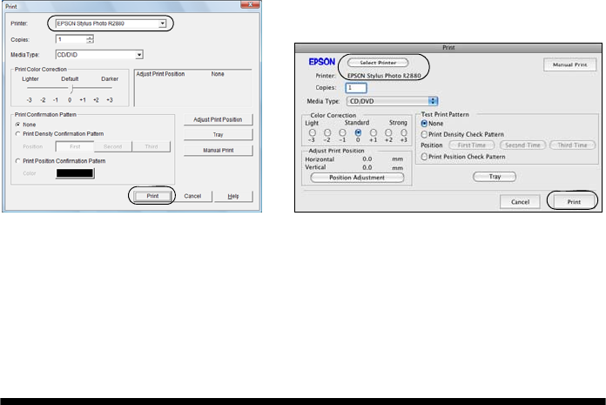Click the Tray button in Windows Print dialog
This screenshot has width=606, height=405.
(x=218, y=134)
